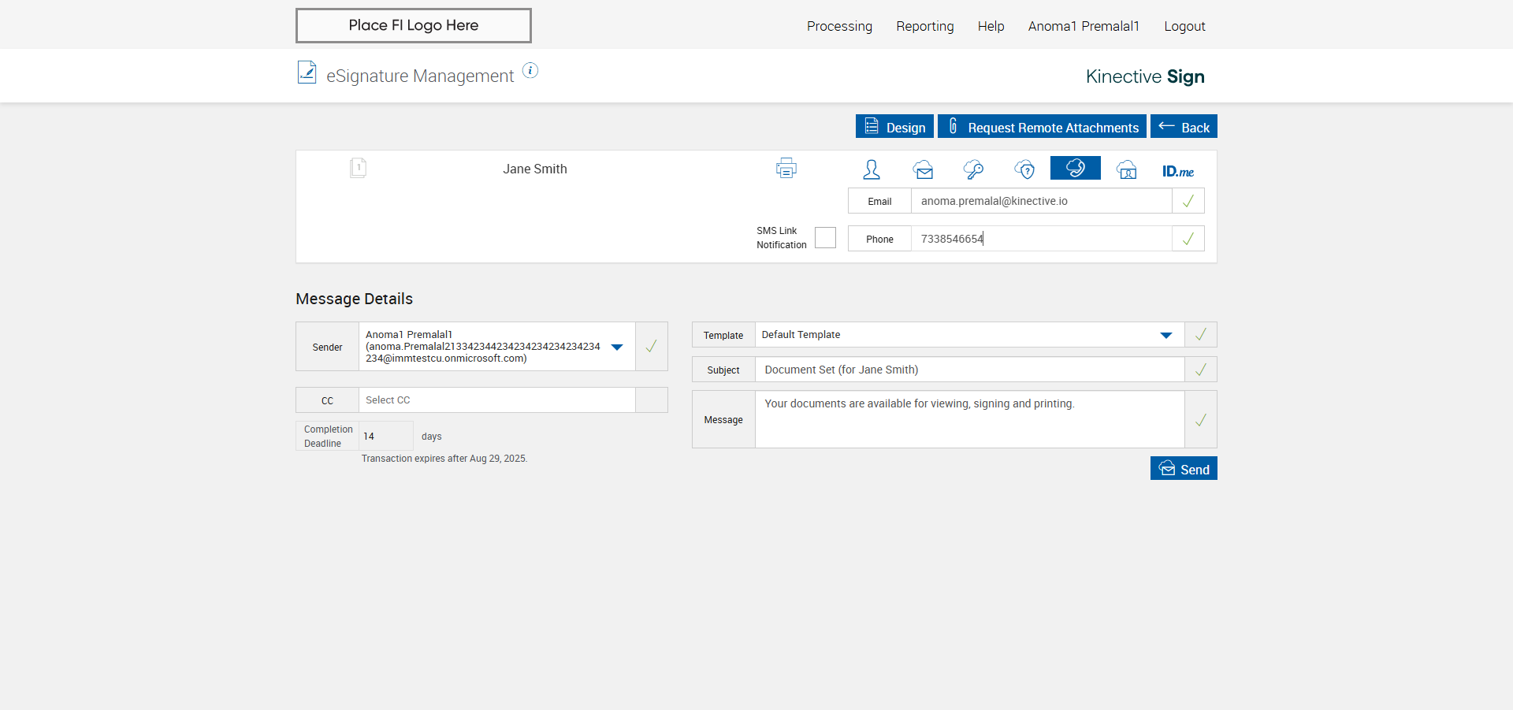Click the Completion Deadline days field
Viewport: 1513px width, 710px height.
coord(385,436)
